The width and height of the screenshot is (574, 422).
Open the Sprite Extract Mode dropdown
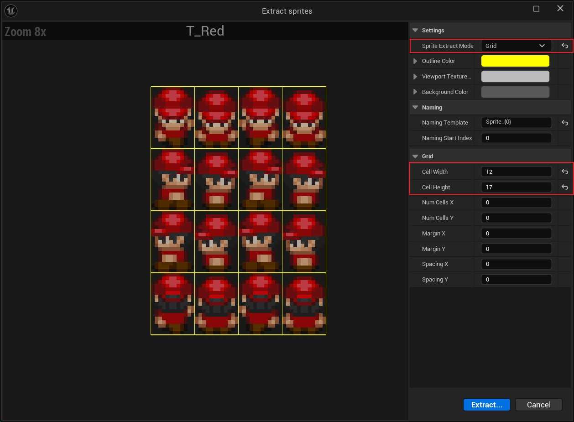(516, 46)
